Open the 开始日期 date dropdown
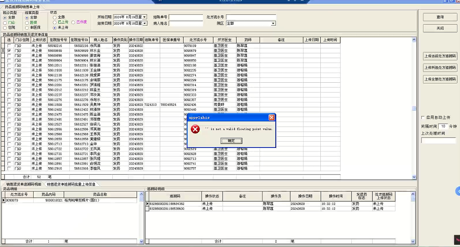The image size is (460, 247). pos(144,17)
